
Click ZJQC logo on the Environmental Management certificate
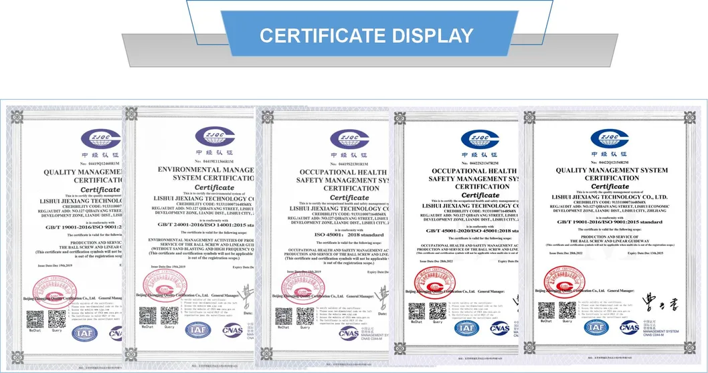(215, 137)
